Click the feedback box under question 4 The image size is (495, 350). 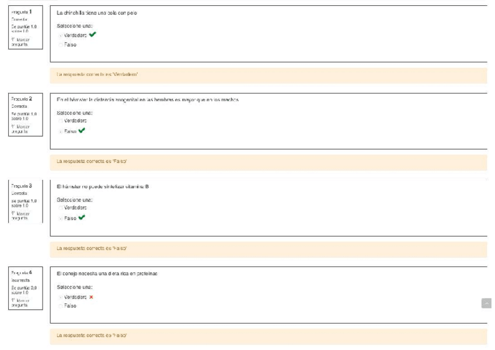coord(269,335)
